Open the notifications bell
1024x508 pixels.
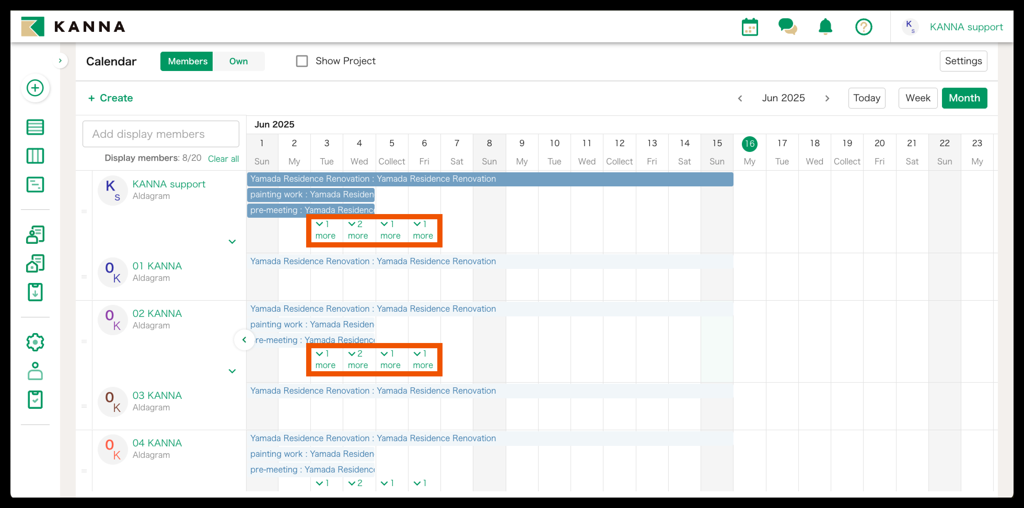(x=825, y=27)
